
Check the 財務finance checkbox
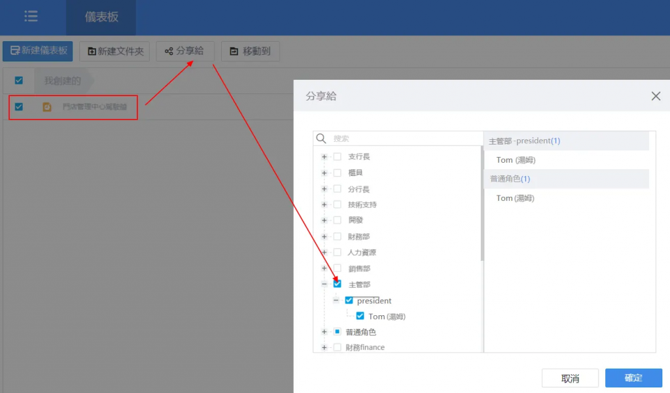(337, 347)
